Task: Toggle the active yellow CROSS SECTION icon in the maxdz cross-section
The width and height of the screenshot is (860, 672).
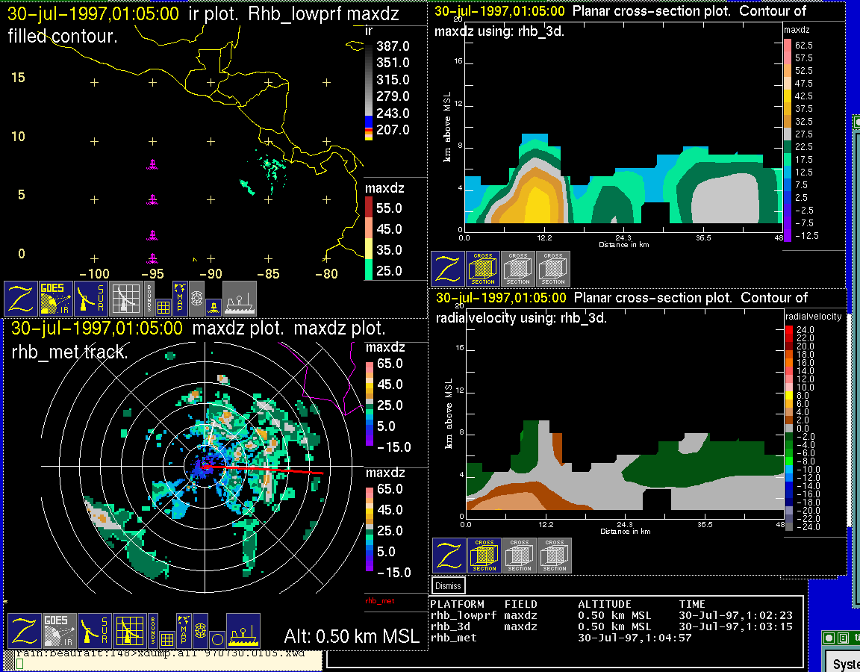Action: 483,269
